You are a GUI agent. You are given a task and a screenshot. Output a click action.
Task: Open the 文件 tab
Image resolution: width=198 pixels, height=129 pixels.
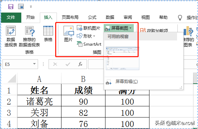[11, 17]
